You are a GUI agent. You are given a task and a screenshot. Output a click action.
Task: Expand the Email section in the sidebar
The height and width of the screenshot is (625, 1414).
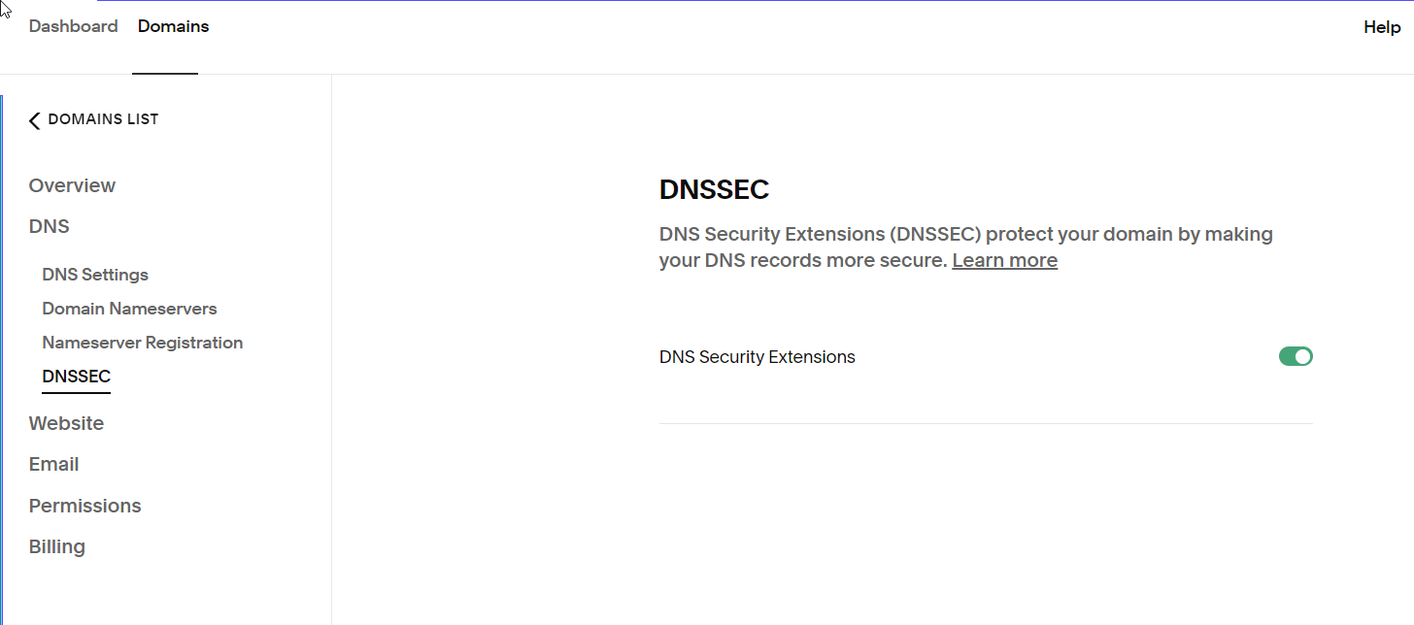pos(54,464)
